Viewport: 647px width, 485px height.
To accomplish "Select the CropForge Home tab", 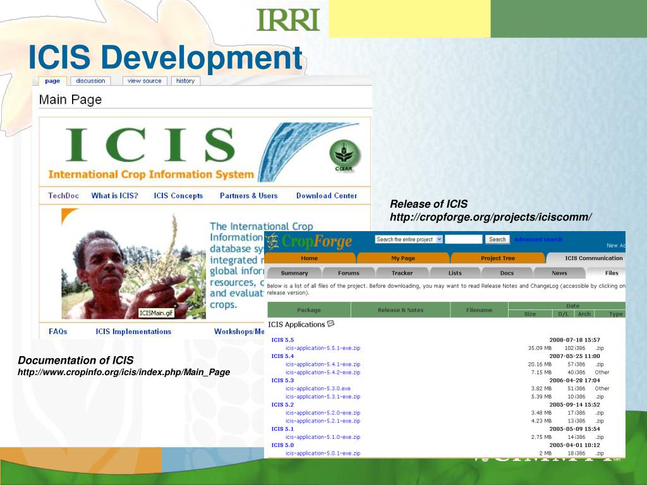I will point(310,258).
